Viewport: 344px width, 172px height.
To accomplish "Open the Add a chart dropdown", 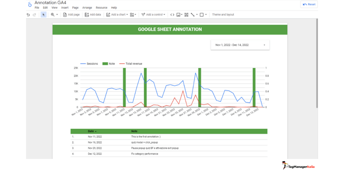I will (117, 15).
